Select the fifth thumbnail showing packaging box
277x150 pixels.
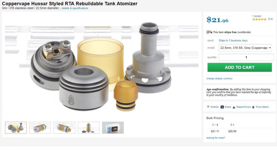coord(113,128)
